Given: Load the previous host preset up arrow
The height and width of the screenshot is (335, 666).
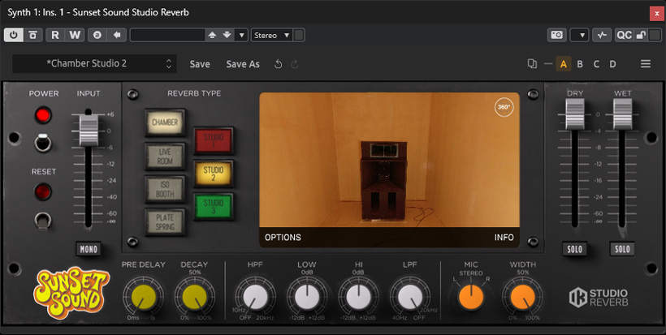Looking at the screenshot, I should point(212,35).
